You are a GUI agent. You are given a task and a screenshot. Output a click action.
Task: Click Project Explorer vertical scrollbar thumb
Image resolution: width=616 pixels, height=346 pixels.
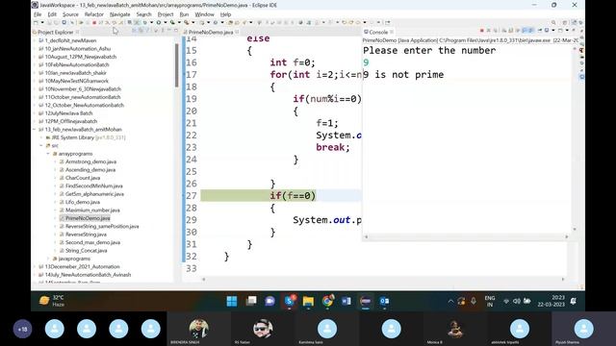pos(177,65)
